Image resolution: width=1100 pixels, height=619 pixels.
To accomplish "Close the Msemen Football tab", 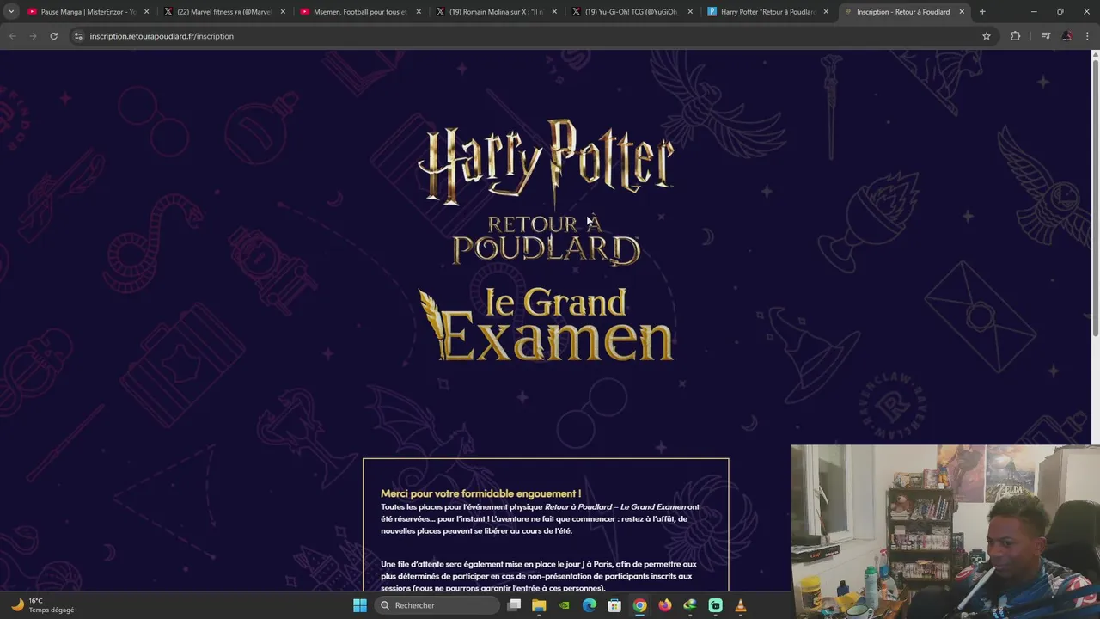I will (419, 12).
